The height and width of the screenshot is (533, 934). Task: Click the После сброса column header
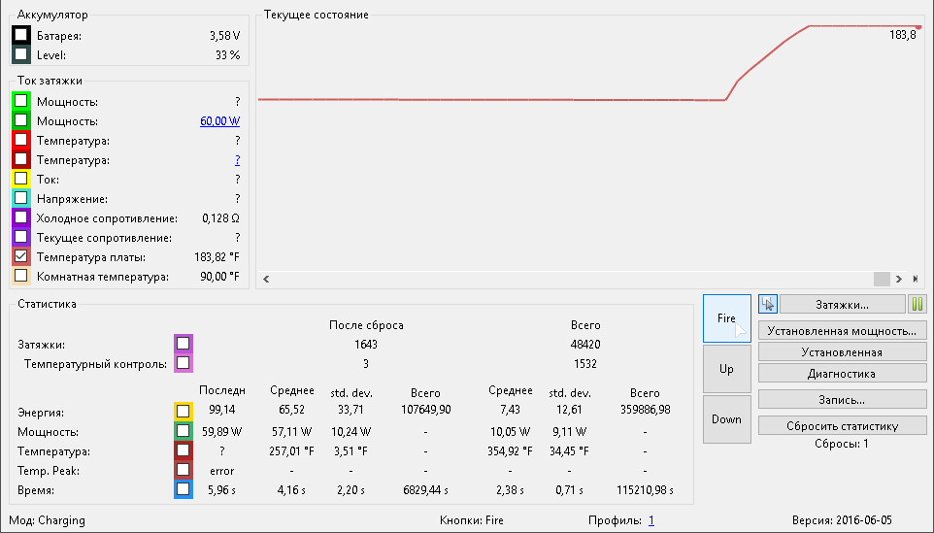coord(366,325)
